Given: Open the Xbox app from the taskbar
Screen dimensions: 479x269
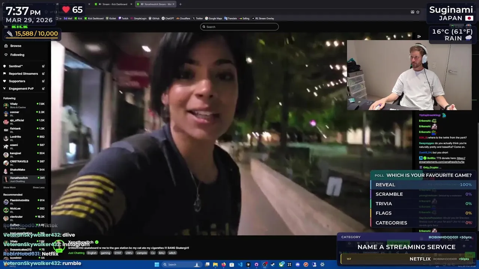Looking at the screenshot, I should pos(281,265).
